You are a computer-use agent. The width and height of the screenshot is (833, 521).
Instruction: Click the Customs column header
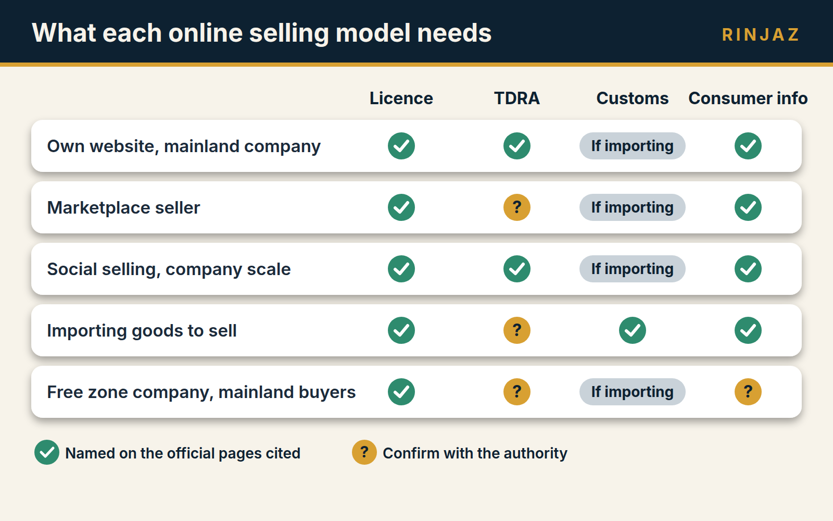click(633, 98)
